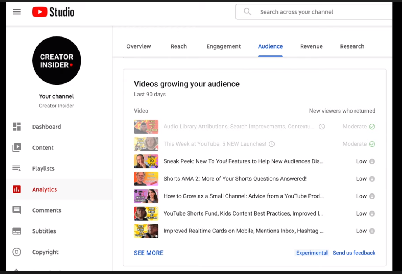402x274 pixels.
Task: Open the hamburger navigation menu
Action: pos(17,12)
